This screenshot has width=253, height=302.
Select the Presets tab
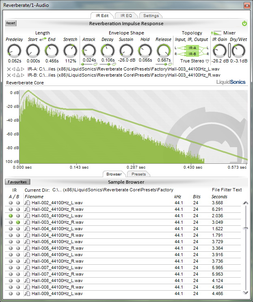[138, 174]
